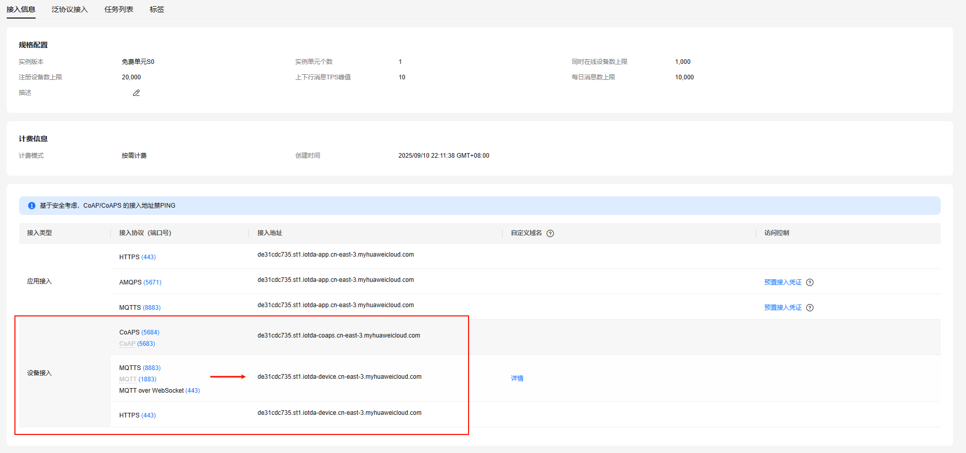Click the 访问控制 column header
The height and width of the screenshot is (453, 966).
click(776, 233)
